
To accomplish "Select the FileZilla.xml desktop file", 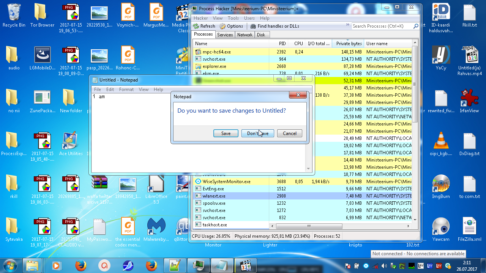I will coord(469,230).
